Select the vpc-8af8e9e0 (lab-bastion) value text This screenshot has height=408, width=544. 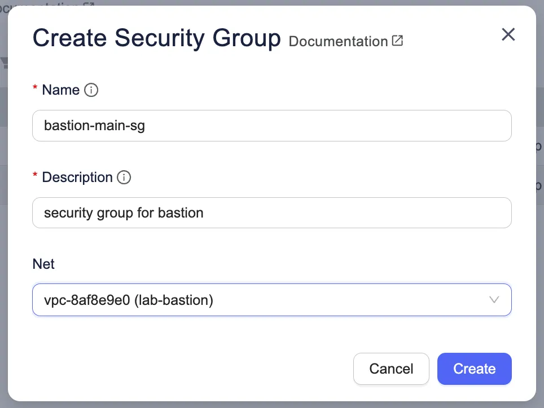tap(128, 300)
